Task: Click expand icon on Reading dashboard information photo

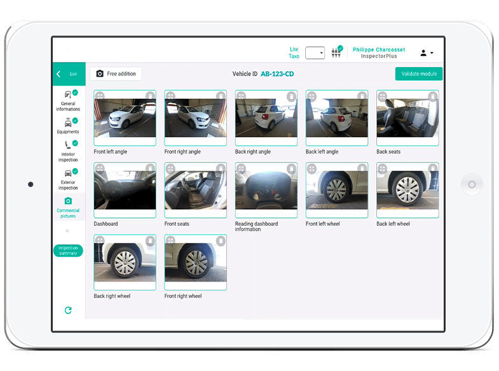Action: coord(241,169)
